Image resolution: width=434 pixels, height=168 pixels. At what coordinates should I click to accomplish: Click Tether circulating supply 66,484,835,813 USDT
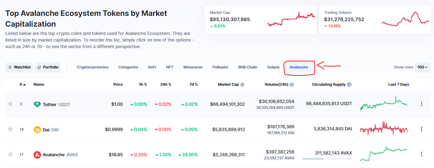[x=329, y=103]
